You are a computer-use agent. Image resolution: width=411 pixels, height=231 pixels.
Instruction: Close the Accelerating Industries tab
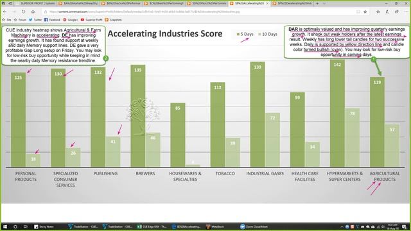267,4
